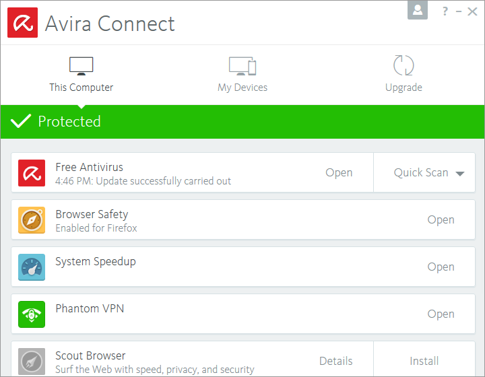Open System Speedup
This screenshot has width=485, height=377.
coord(441,267)
